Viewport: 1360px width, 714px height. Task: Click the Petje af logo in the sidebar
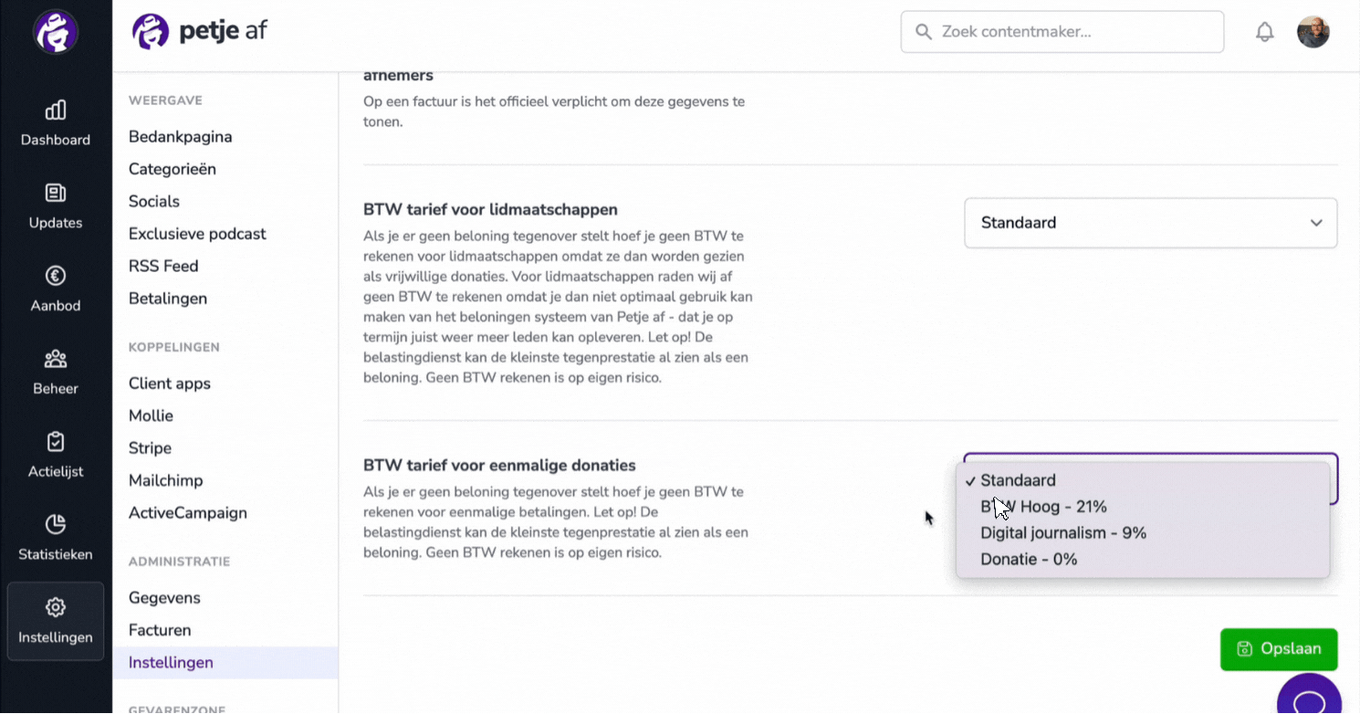[56, 32]
